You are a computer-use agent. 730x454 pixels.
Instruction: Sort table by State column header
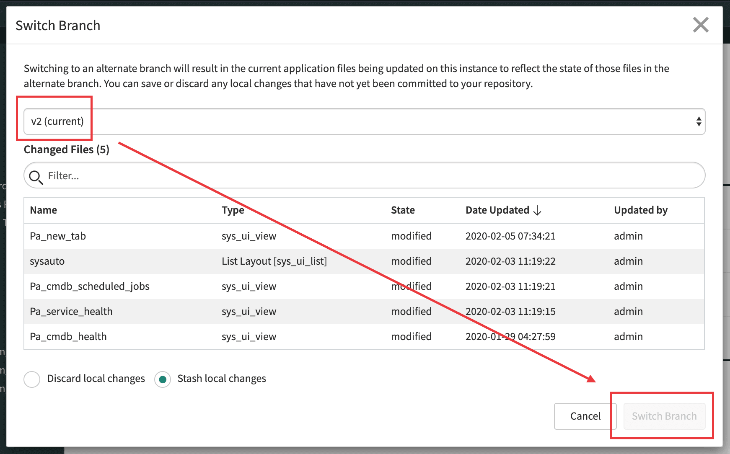point(403,210)
